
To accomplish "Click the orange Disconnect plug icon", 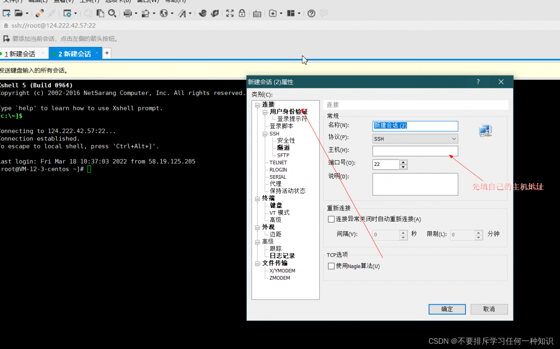I will pos(39,14).
